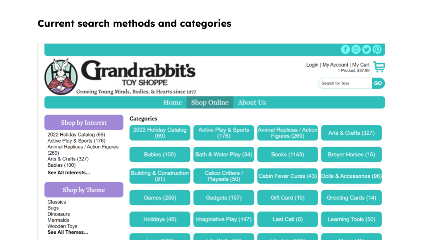
Task: Open Dolls & Accessories (96) category
Action: click(x=351, y=176)
